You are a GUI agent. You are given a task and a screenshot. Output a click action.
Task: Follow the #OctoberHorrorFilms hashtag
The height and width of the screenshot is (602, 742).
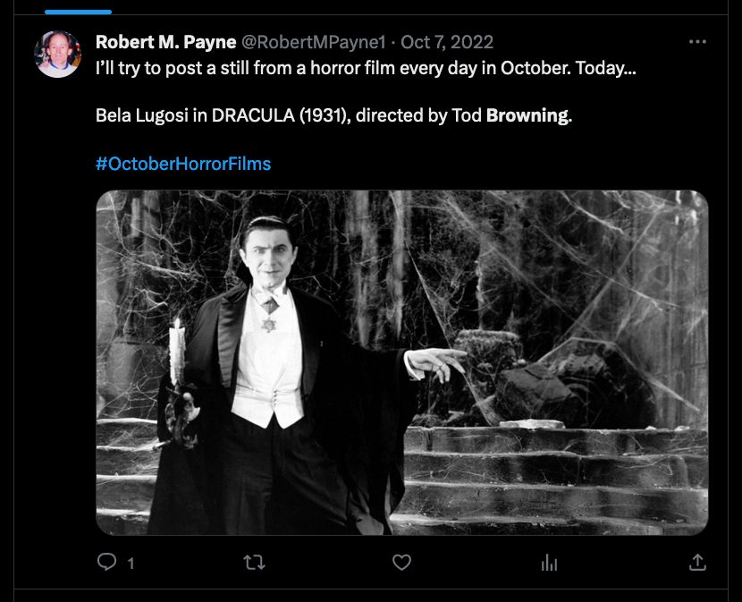point(183,164)
